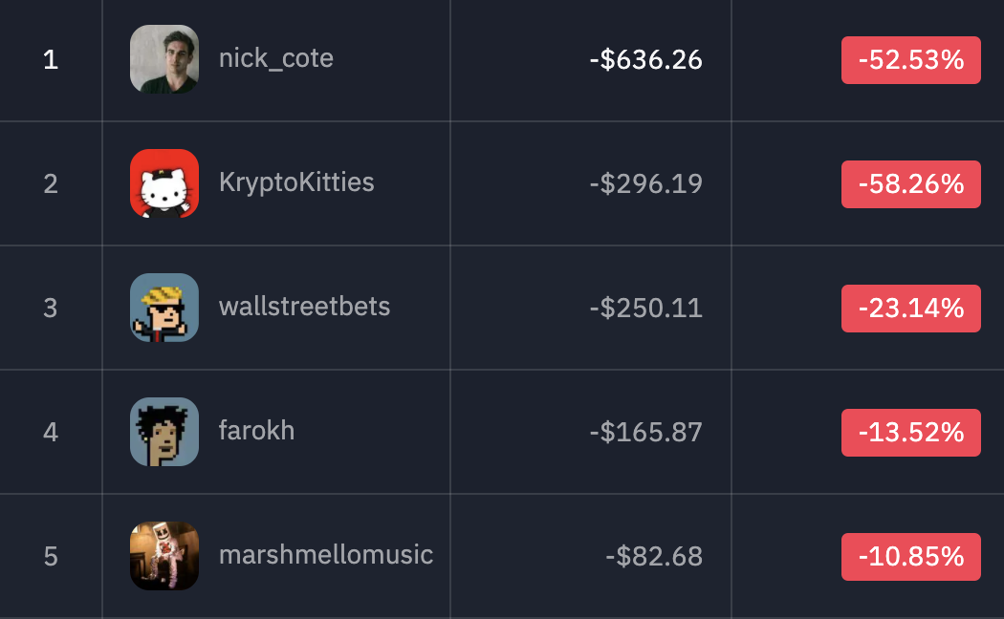Open the nick_cote username link
Screen dimensions: 1004x619
[x=276, y=59]
